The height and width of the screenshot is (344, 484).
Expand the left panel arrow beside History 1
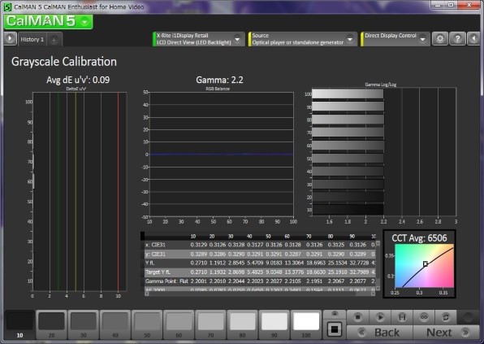11,39
